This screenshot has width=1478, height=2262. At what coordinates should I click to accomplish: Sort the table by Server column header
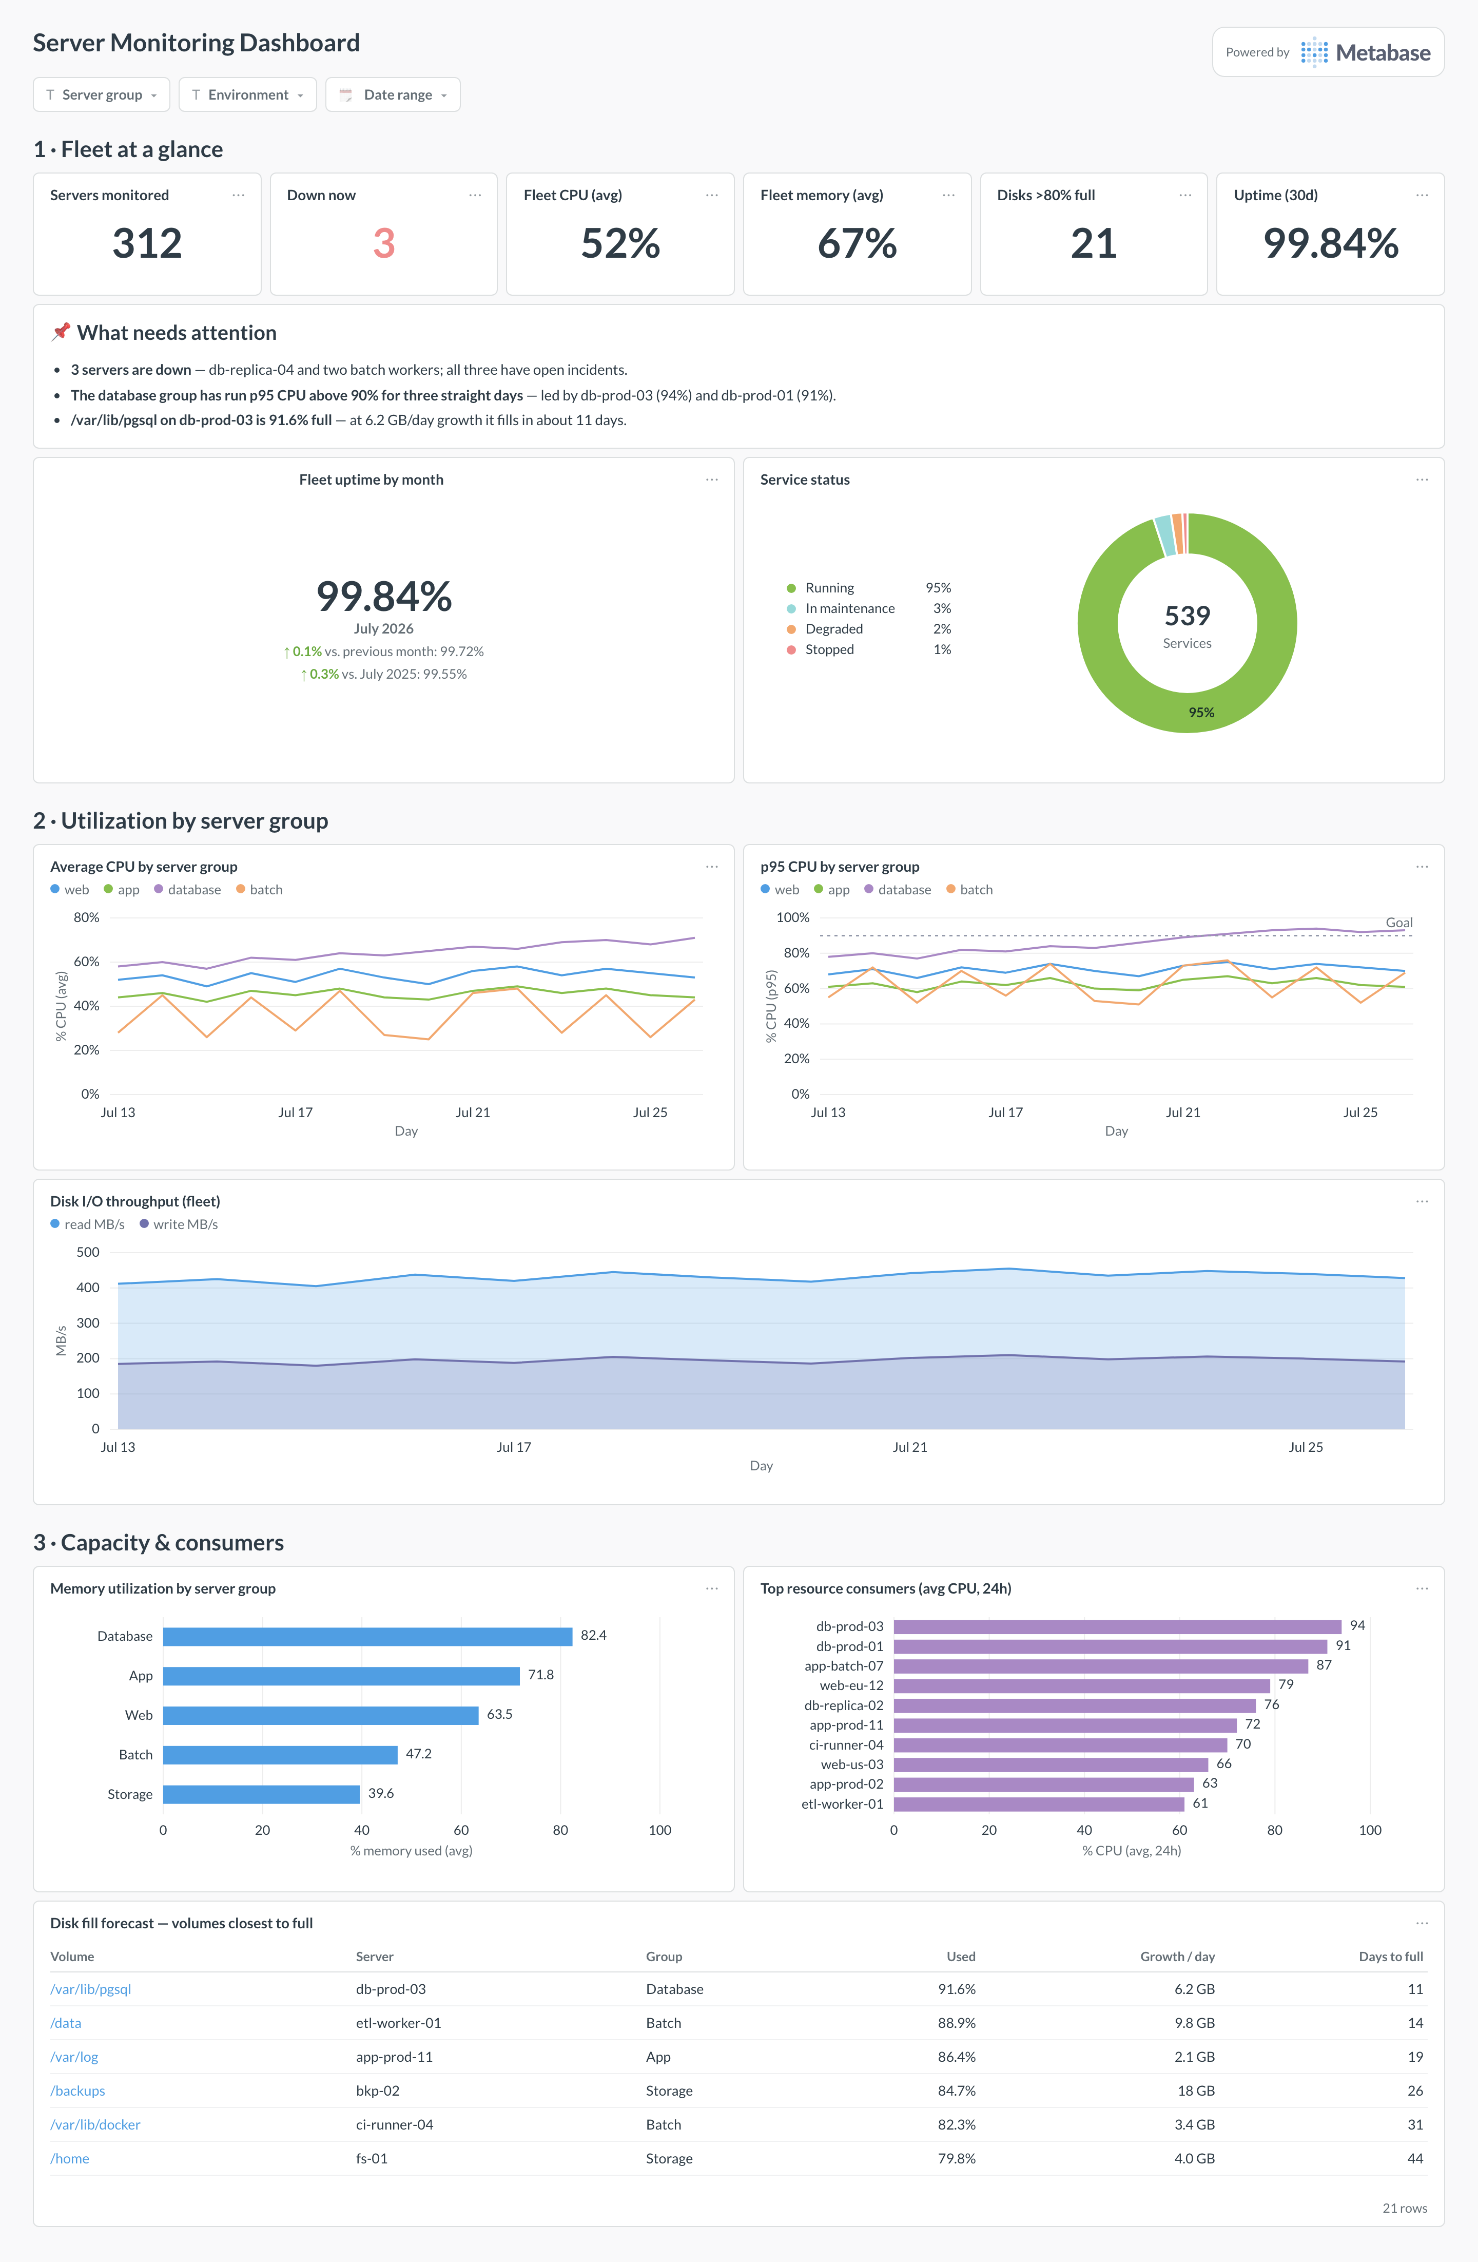[374, 1956]
